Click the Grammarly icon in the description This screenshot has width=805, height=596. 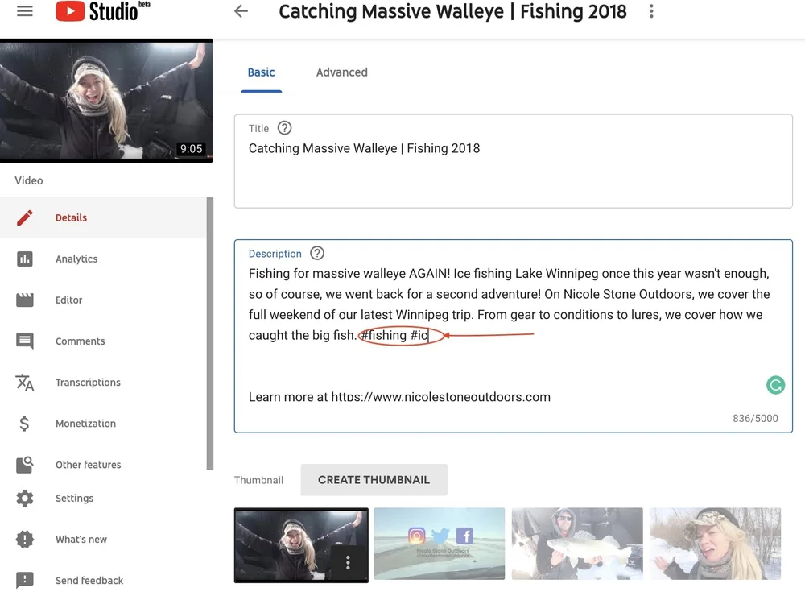point(775,385)
